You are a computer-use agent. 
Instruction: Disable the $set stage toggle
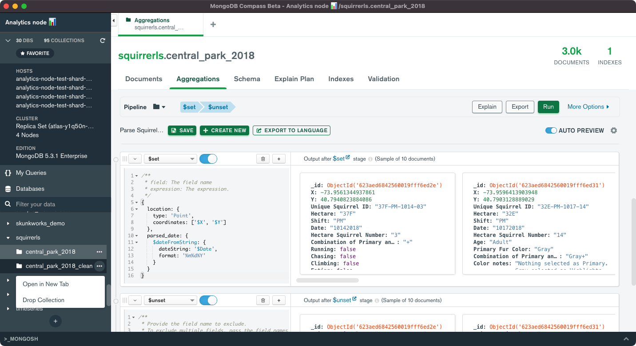(x=208, y=159)
